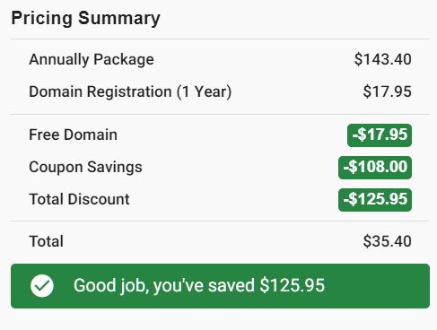Click the $125.95 amount in the banner
This screenshot has height=330, width=437.
click(293, 285)
